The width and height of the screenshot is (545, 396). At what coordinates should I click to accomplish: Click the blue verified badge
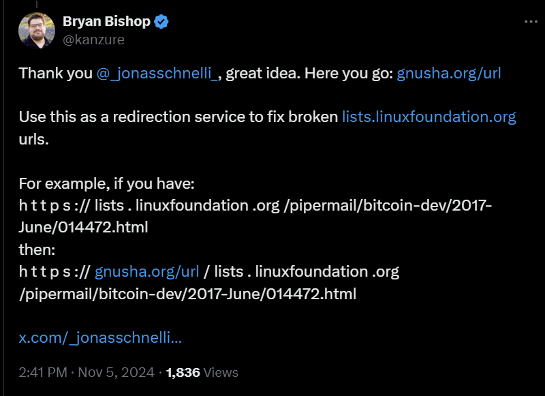click(161, 22)
